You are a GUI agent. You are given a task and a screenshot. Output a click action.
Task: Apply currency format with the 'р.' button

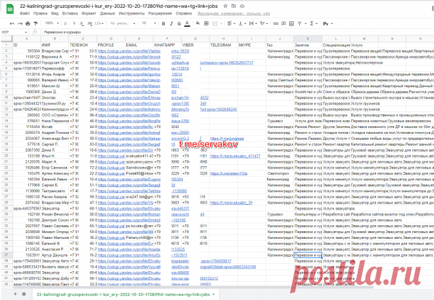coord(66,24)
